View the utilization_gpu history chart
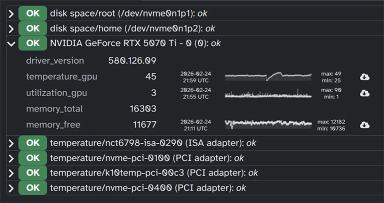 [x=268, y=93]
